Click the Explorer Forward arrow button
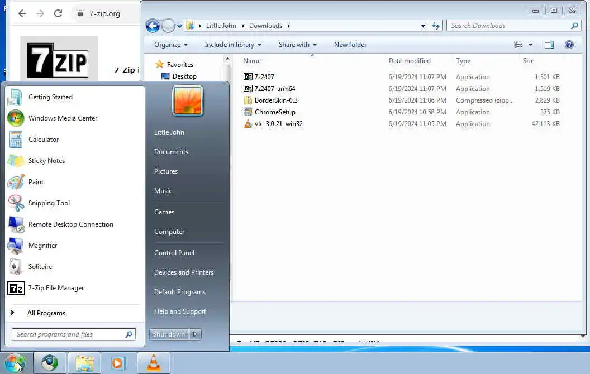Screen dimensions: 590x374 click(168, 26)
